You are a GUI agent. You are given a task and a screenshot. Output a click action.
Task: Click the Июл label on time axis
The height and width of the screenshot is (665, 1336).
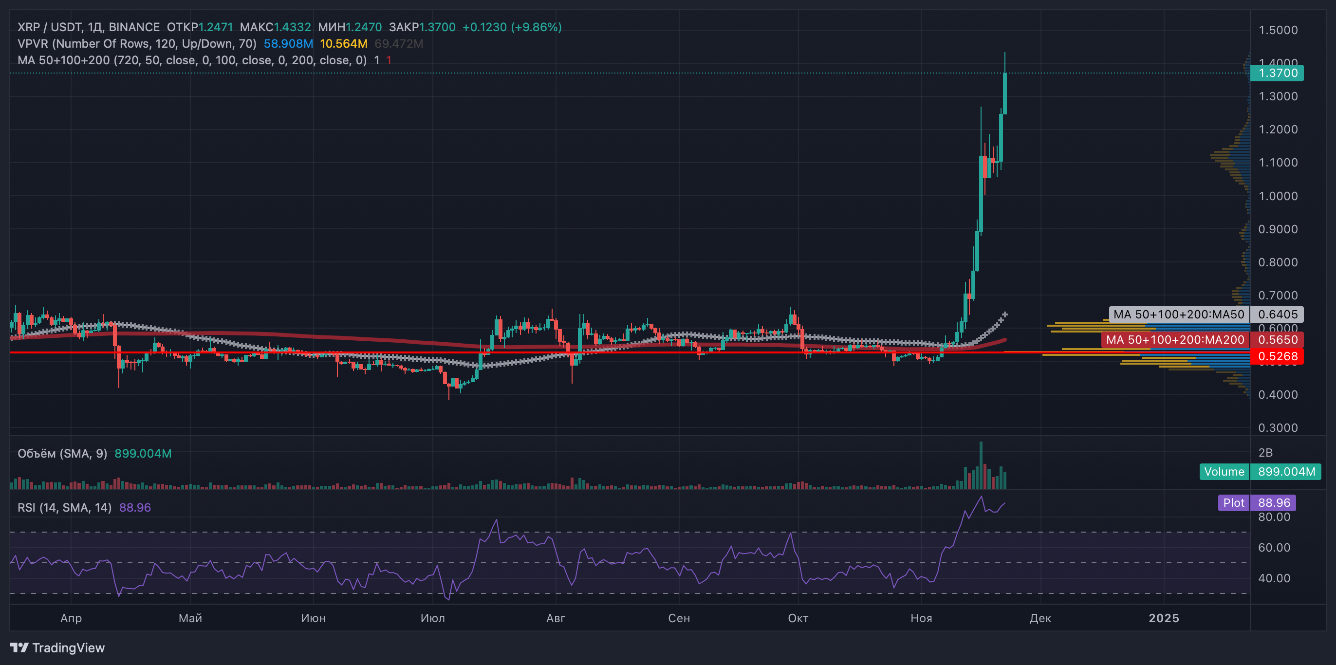click(x=432, y=618)
